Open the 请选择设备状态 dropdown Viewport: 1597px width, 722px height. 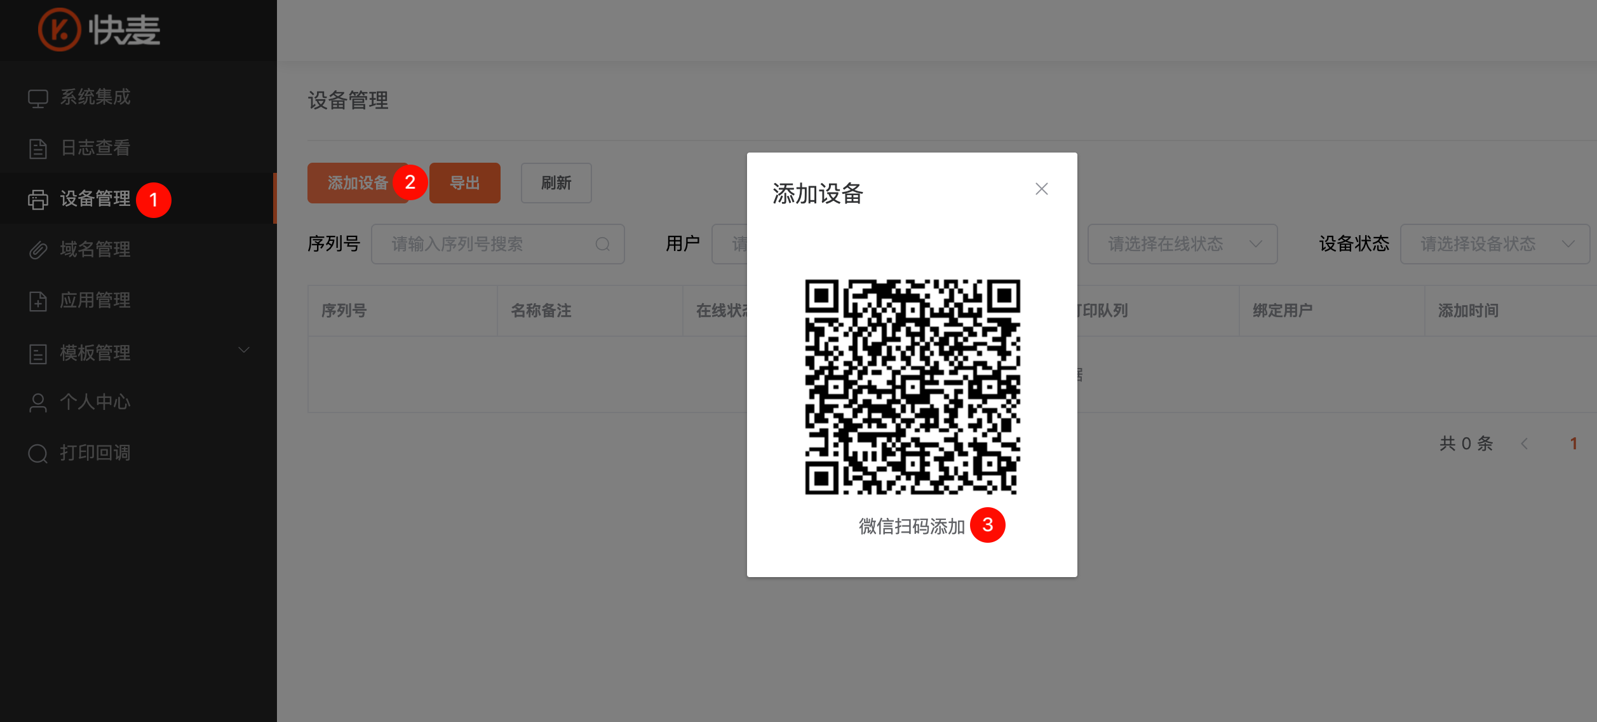[x=1494, y=244]
